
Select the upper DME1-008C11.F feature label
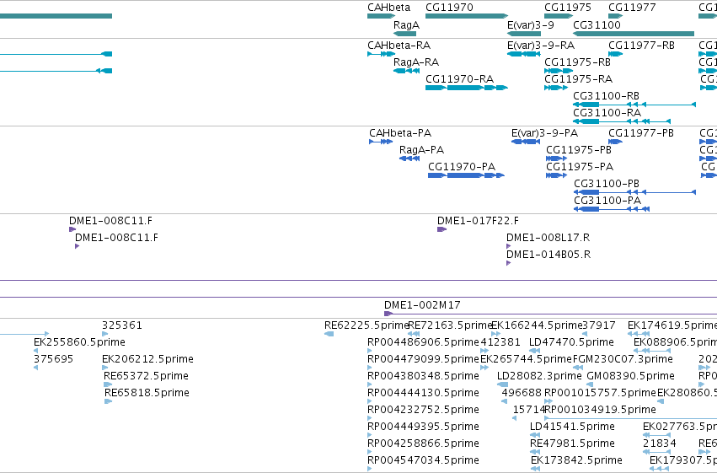click(x=110, y=221)
